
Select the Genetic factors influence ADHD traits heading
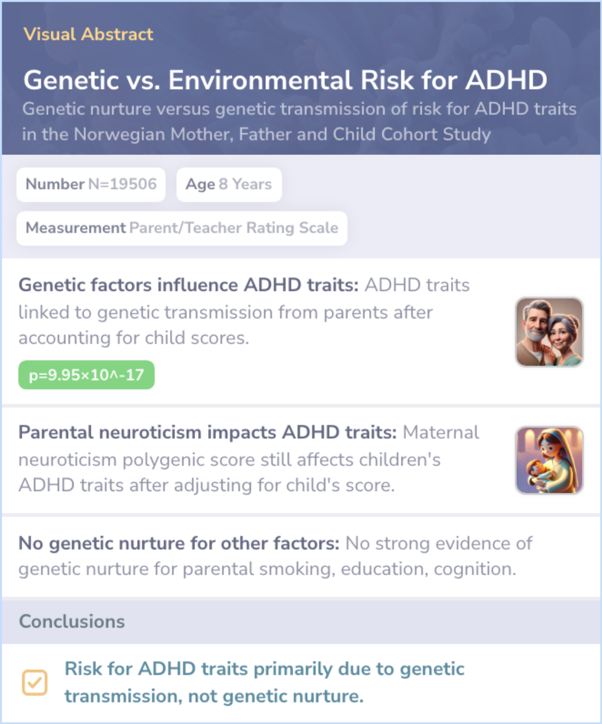click(188, 285)
